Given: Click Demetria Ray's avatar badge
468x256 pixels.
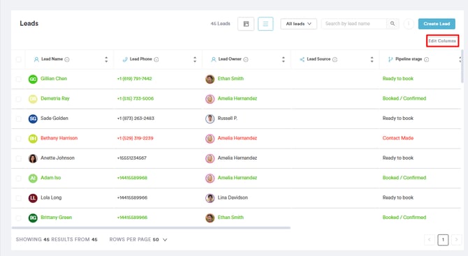Looking at the screenshot, I should point(33,99).
